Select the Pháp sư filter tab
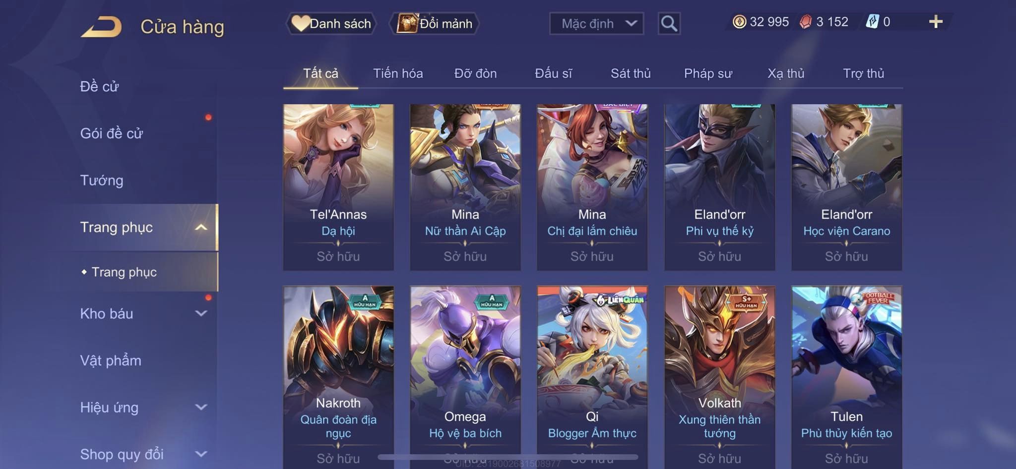1016x469 pixels. coord(708,73)
